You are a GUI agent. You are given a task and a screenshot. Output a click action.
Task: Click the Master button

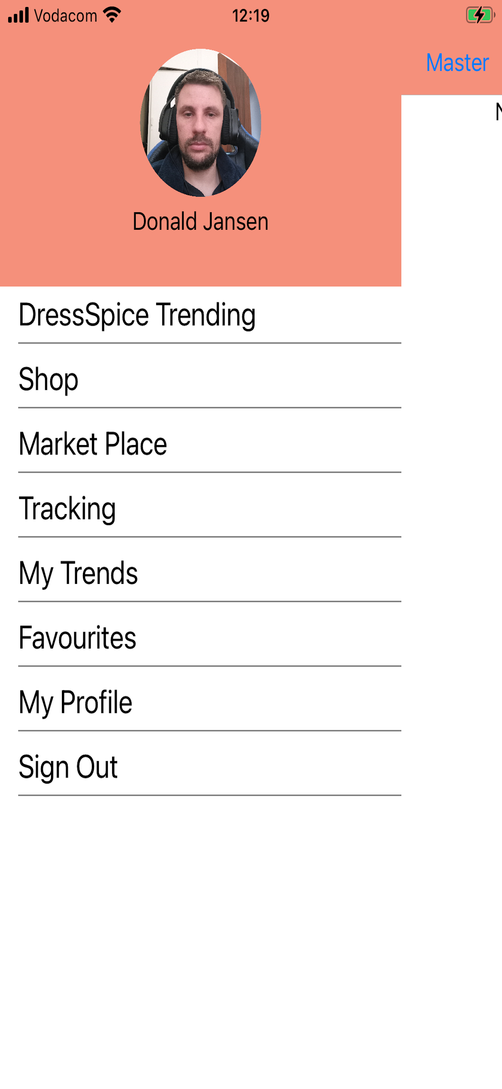pos(457,63)
